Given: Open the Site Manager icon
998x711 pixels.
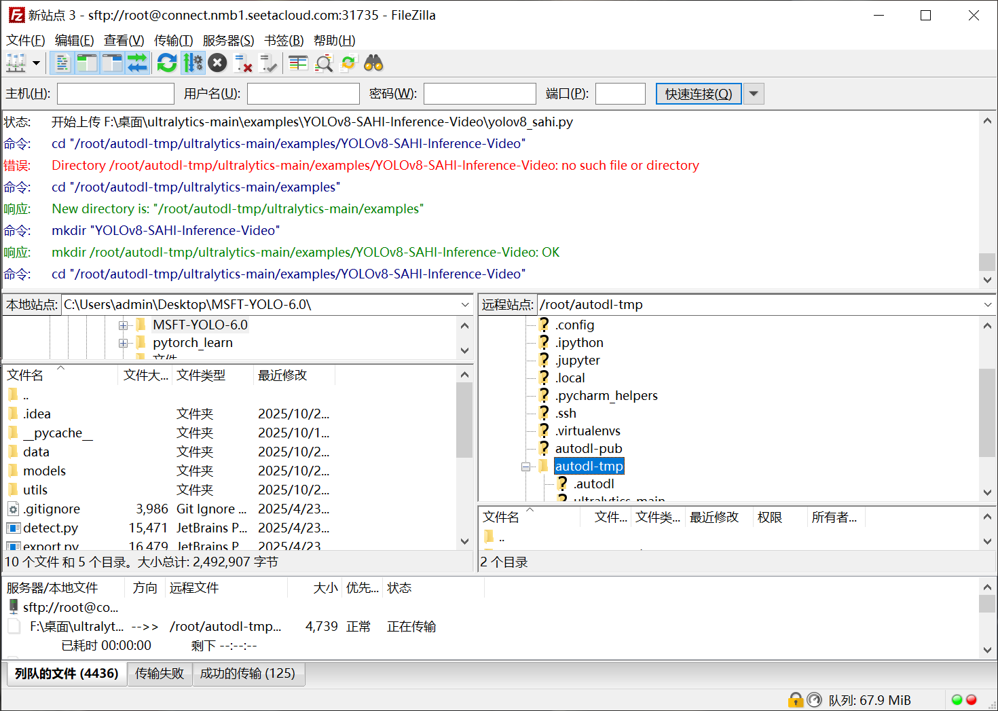Looking at the screenshot, I should (16, 63).
